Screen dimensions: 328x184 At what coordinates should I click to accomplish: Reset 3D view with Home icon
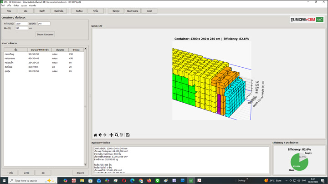(95, 135)
